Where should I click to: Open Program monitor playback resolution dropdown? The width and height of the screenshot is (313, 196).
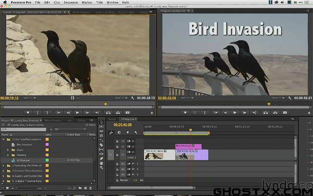(x=278, y=98)
